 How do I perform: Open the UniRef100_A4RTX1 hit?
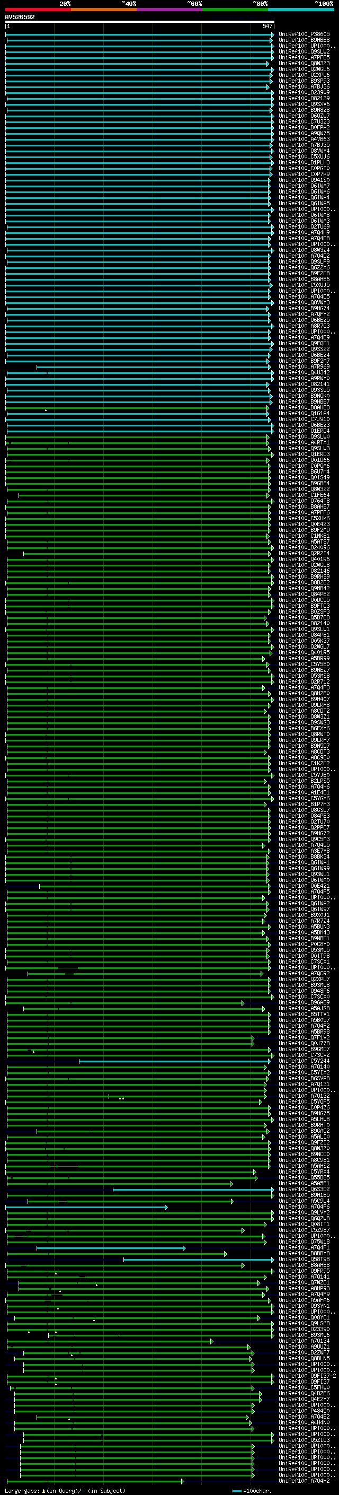click(x=304, y=442)
